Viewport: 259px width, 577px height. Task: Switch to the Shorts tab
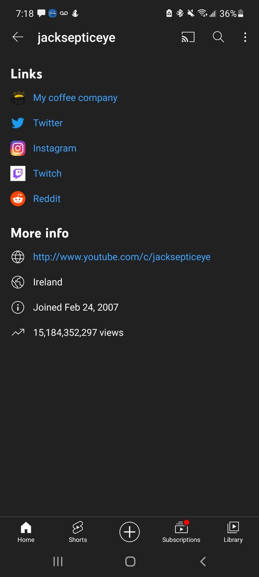tap(78, 532)
